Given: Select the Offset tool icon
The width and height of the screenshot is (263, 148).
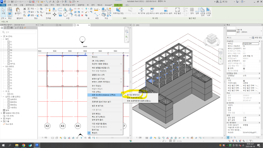Looking at the screenshot, I should click(x=60, y=10).
